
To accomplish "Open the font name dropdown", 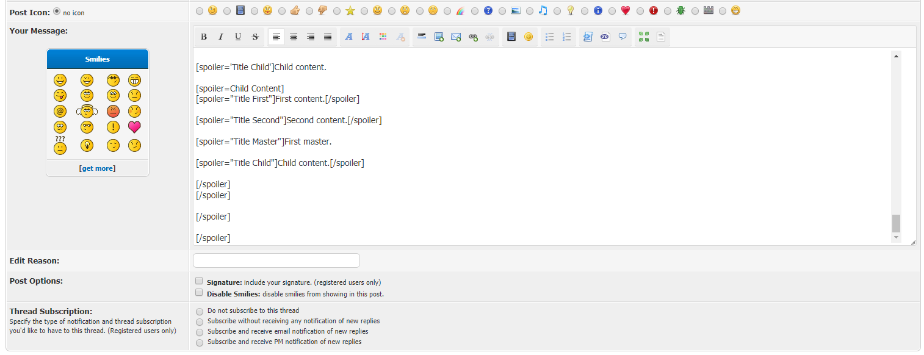I will (348, 37).
